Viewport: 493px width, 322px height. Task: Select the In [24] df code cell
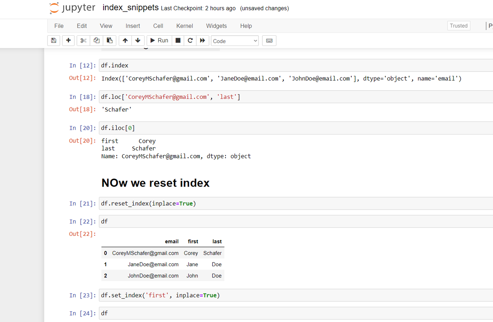click(x=296, y=313)
